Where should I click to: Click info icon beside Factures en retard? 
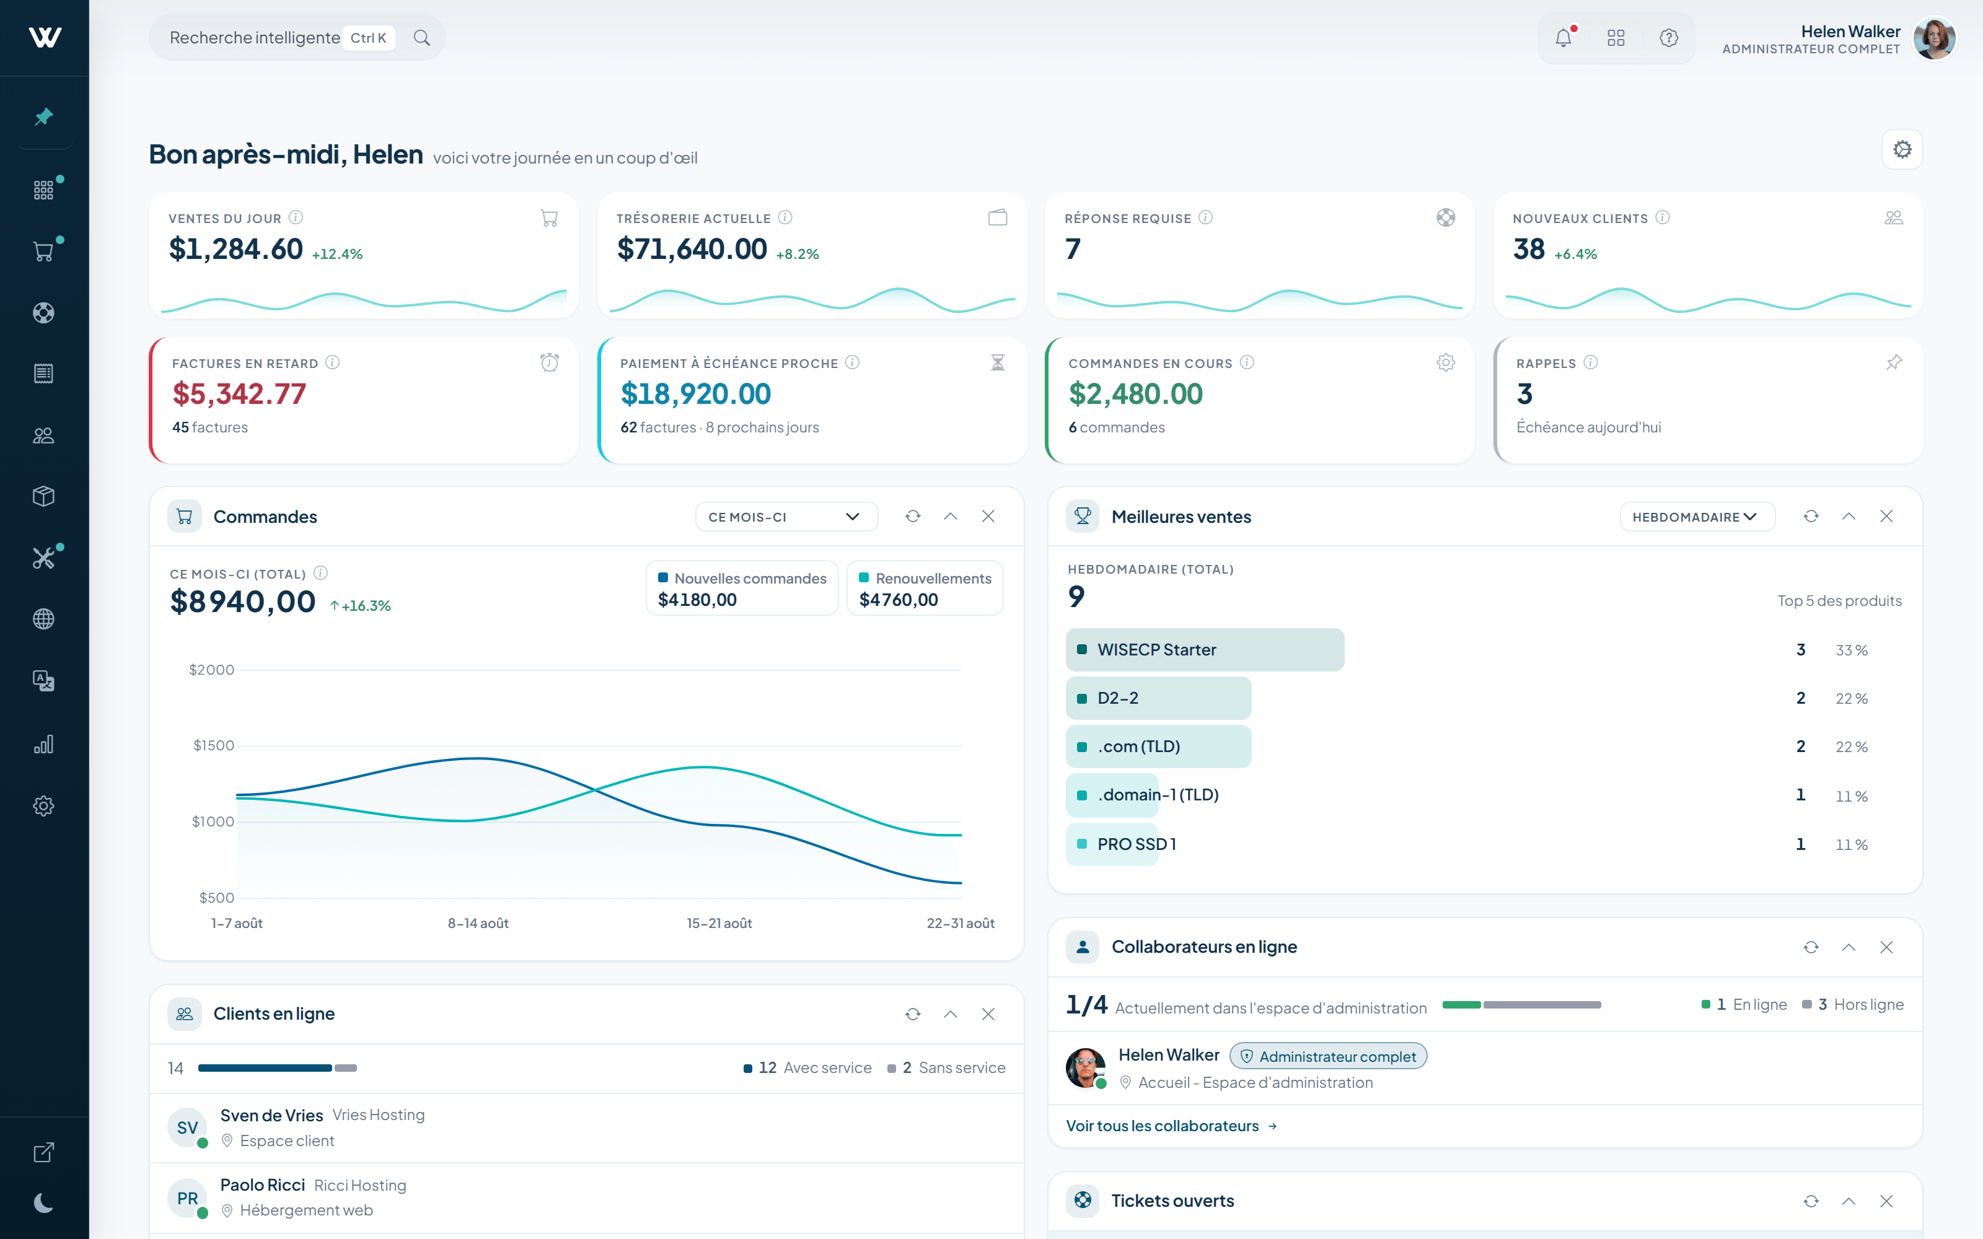coord(333,362)
